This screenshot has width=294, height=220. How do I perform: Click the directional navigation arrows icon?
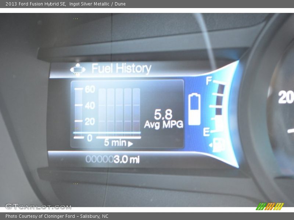click(78, 69)
